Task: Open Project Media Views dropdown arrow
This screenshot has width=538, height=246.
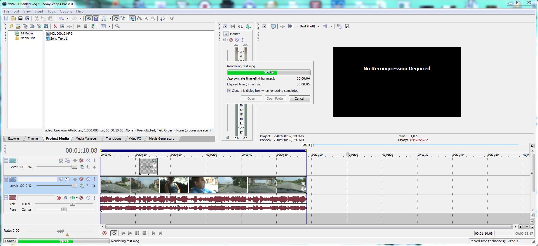Action: pyautogui.click(x=109, y=26)
